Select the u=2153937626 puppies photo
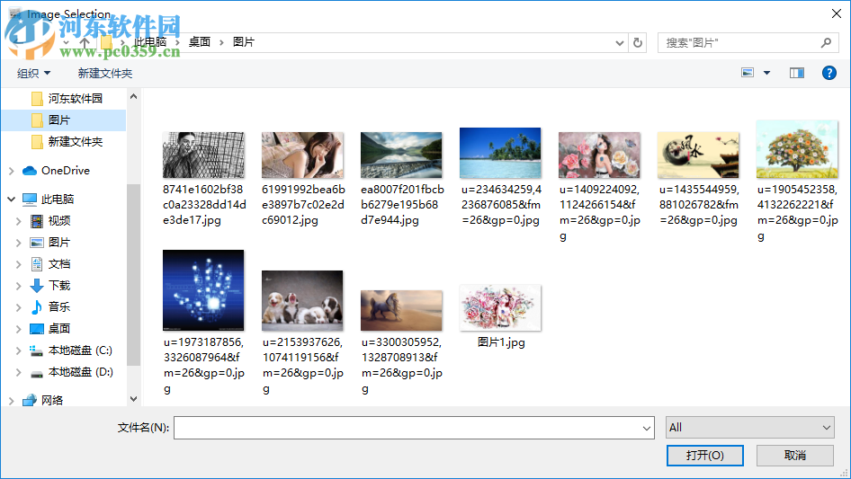The height and width of the screenshot is (479, 851). click(x=302, y=300)
